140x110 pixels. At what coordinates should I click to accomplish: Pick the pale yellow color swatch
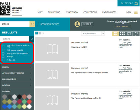[24, 107]
